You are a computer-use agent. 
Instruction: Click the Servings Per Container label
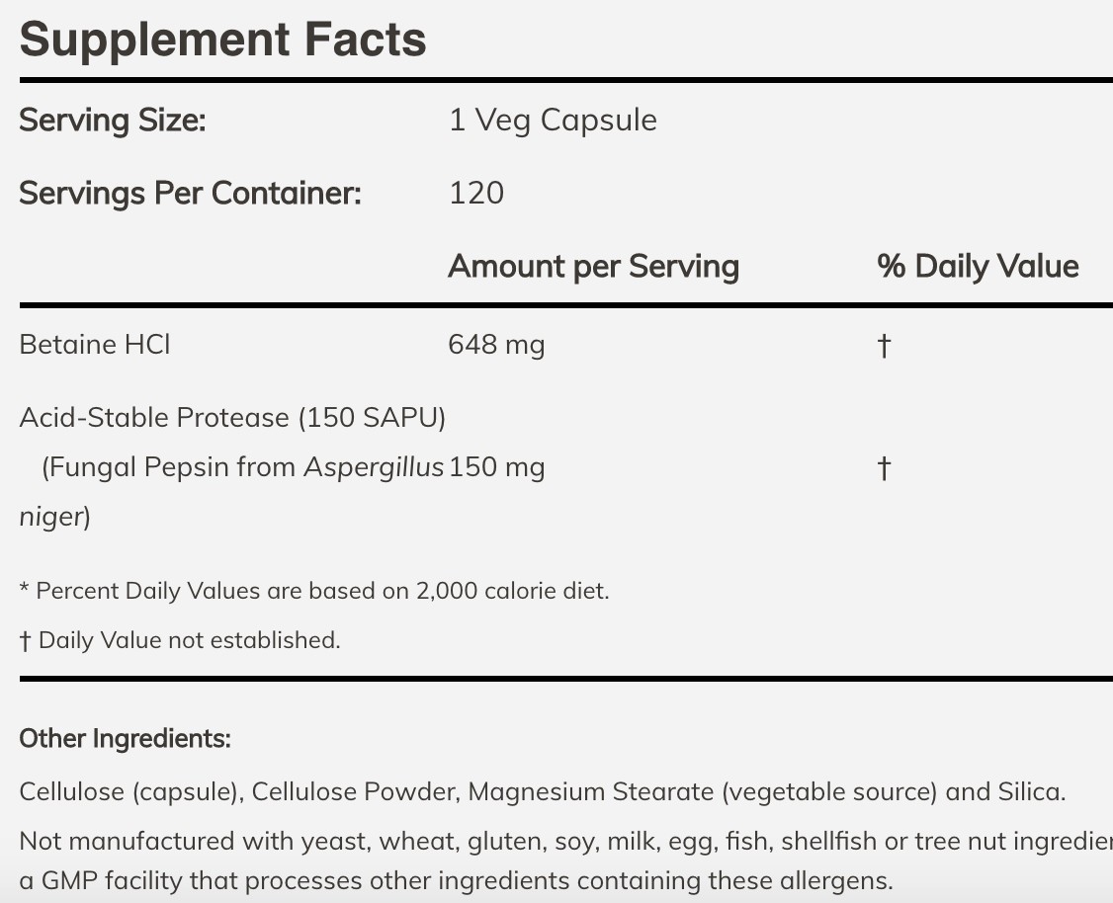[x=190, y=193]
